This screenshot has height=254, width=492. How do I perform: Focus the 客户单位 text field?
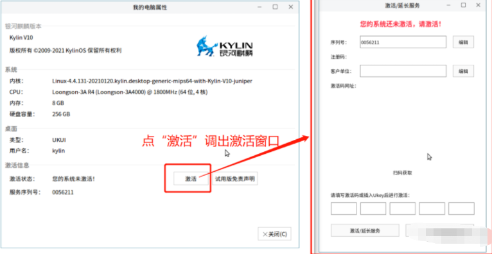tap(403, 71)
